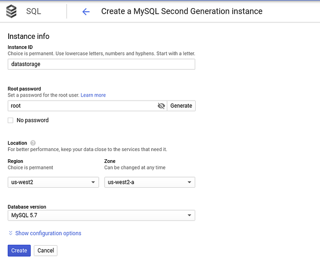Click the blue Create button
Viewport: 320px width, 275px height.
(x=19, y=250)
